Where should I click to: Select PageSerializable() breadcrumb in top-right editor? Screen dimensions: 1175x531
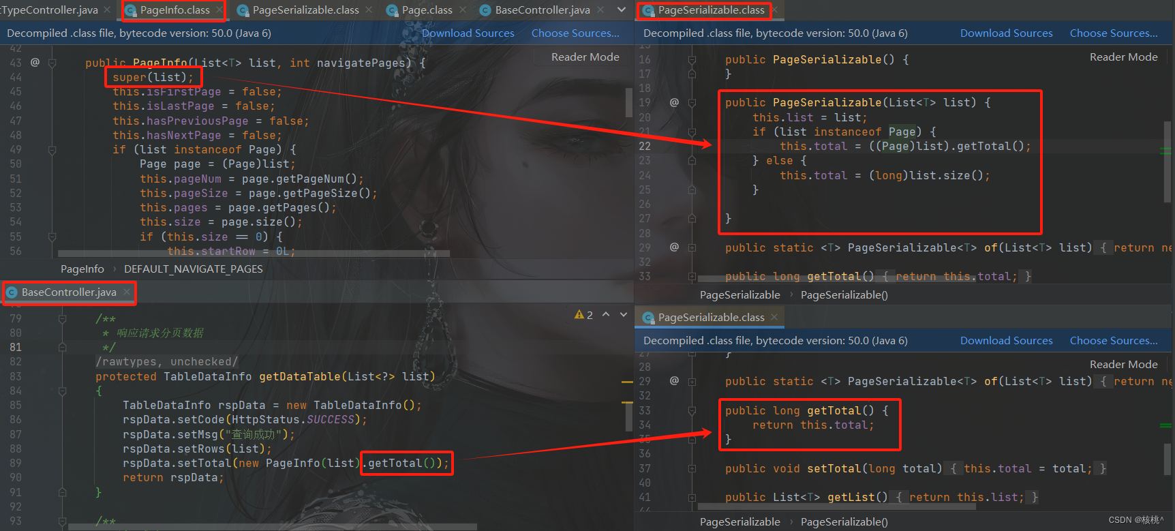click(x=844, y=295)
